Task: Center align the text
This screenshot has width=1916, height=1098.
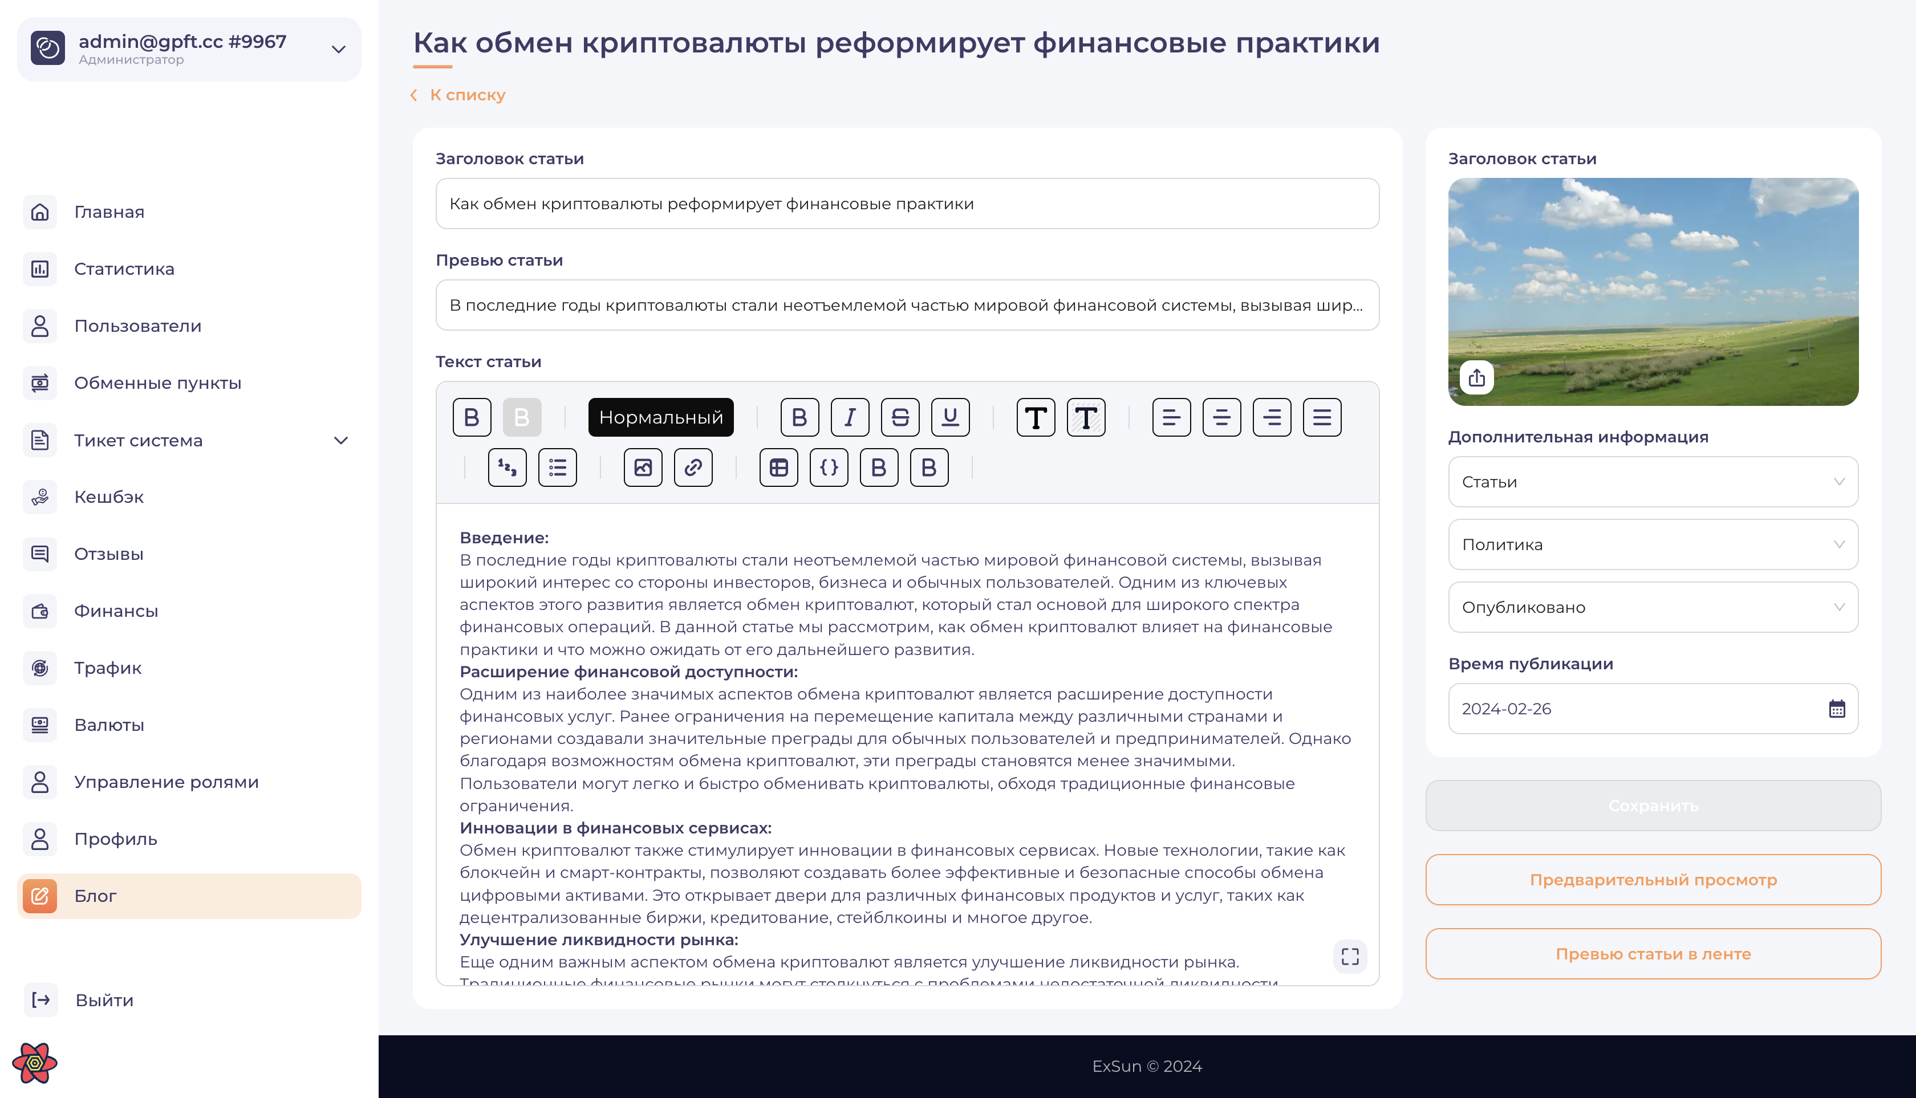Action: (1222, 417)
